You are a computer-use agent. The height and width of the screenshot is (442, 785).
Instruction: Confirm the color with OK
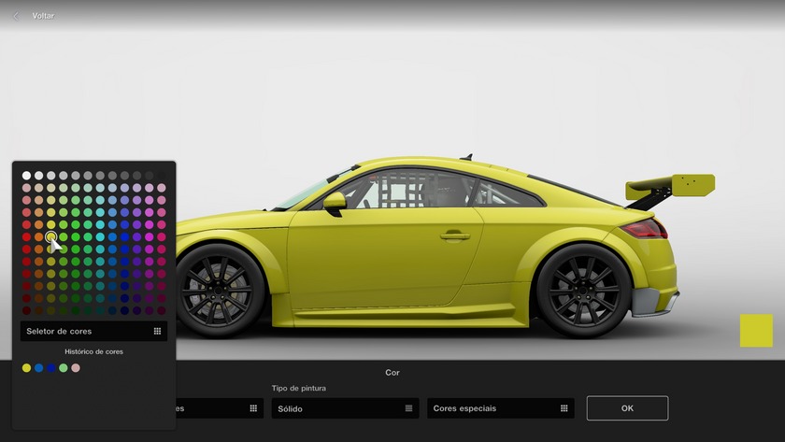pyautogui.click(x=627, y=408)
